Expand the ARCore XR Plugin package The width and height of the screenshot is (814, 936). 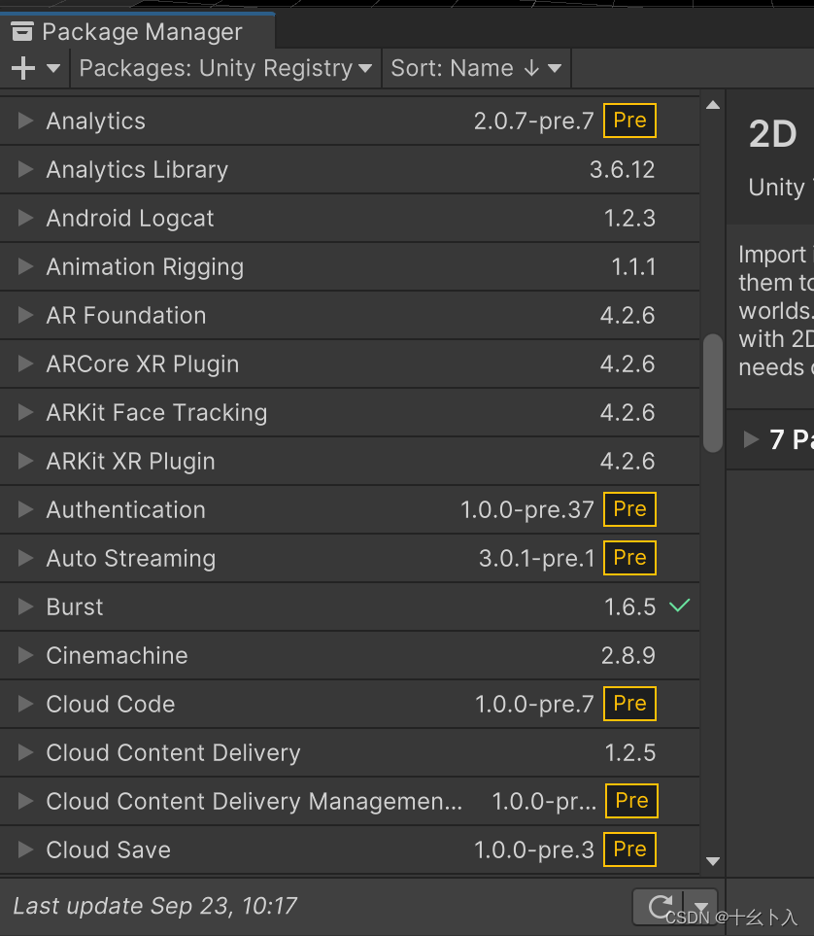[x=25, y=364]
